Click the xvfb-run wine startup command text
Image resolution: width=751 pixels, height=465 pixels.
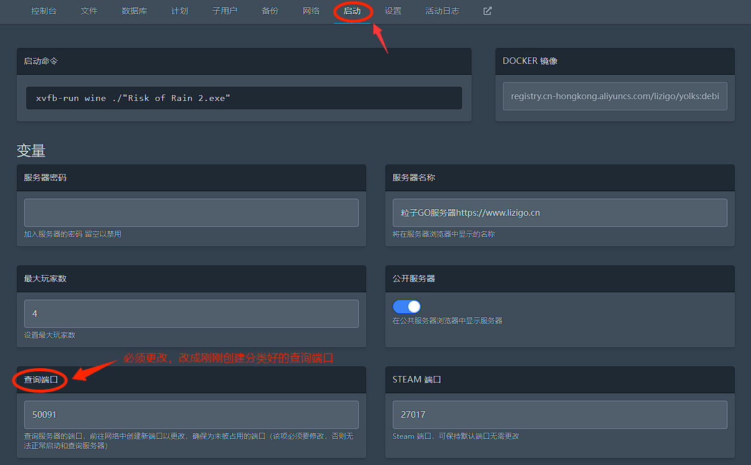(x=133, y=98)
